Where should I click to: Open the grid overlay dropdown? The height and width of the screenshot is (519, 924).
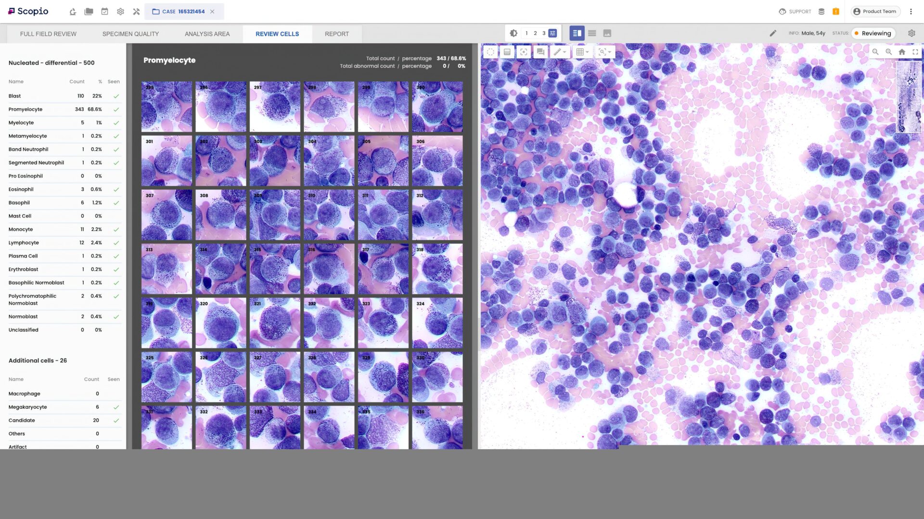(x=582, y=52)
